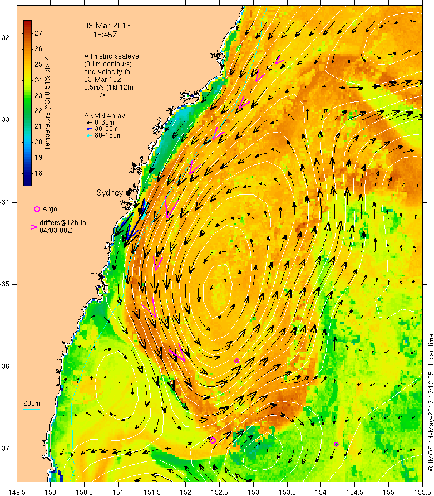Click the black Sydney location dot
The height and width of the screenshot is (496, 434).
pyautogui.click(x=128, y=193)
